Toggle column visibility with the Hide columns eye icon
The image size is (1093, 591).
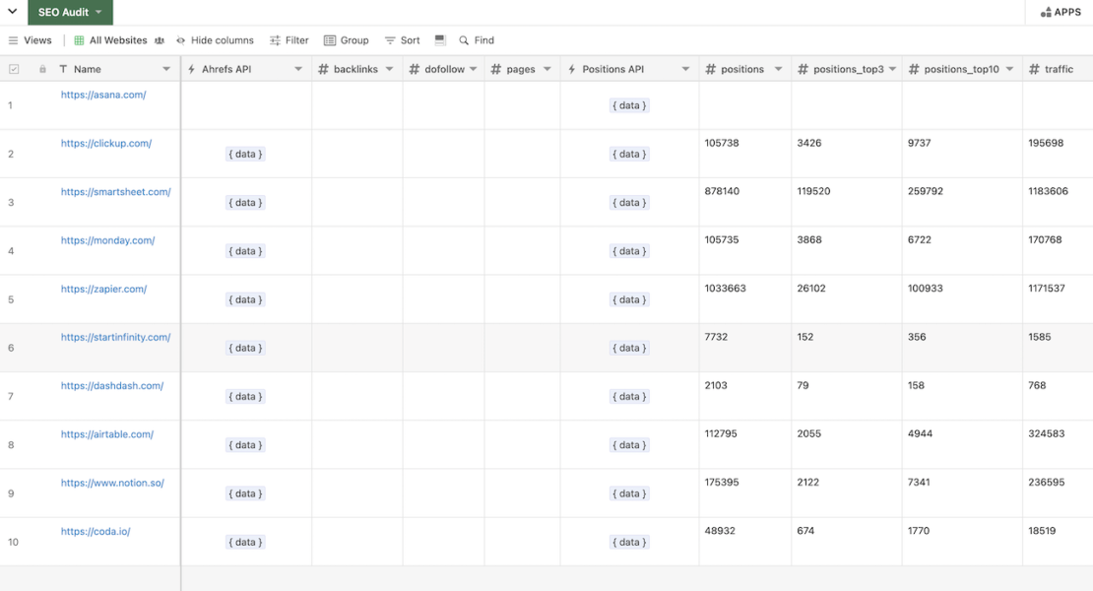click(x=180, y=40)
